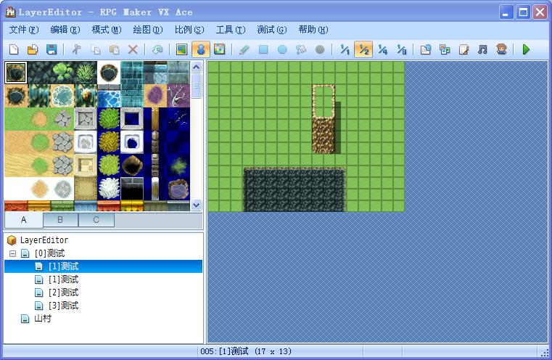
Task: Click the tile palette scrollbar thumb
Action: click(x=197, y=86)
